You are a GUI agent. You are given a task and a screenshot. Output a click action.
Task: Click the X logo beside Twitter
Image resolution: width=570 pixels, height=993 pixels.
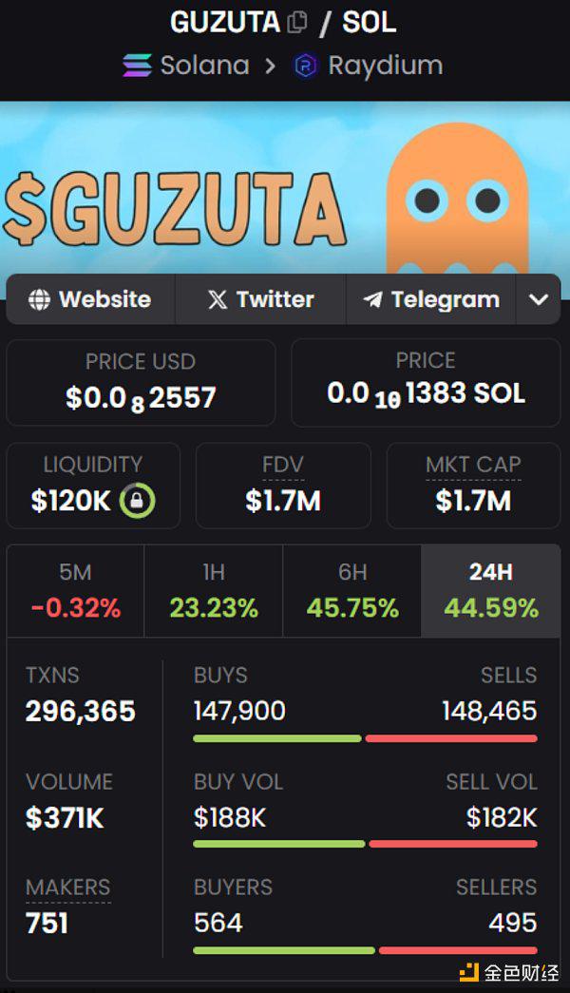click(x=218, y=300)
